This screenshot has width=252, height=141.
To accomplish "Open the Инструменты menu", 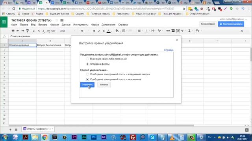I will tap(81, 25).
